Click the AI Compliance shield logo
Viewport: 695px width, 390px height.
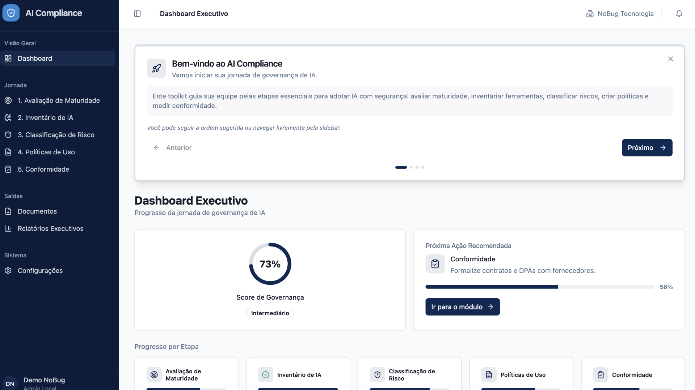[11, 13]
